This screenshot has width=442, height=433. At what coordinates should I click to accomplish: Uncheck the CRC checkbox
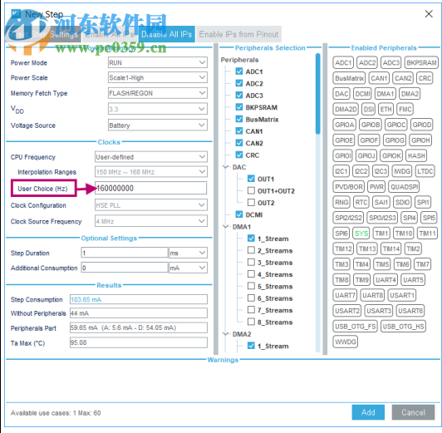tap(239, 155)
